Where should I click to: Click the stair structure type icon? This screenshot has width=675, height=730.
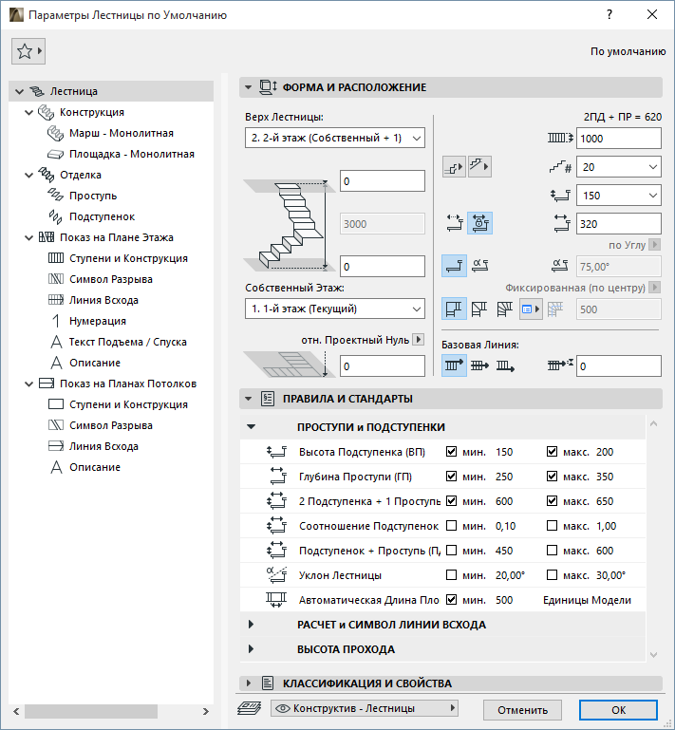[x=454, y=167]
